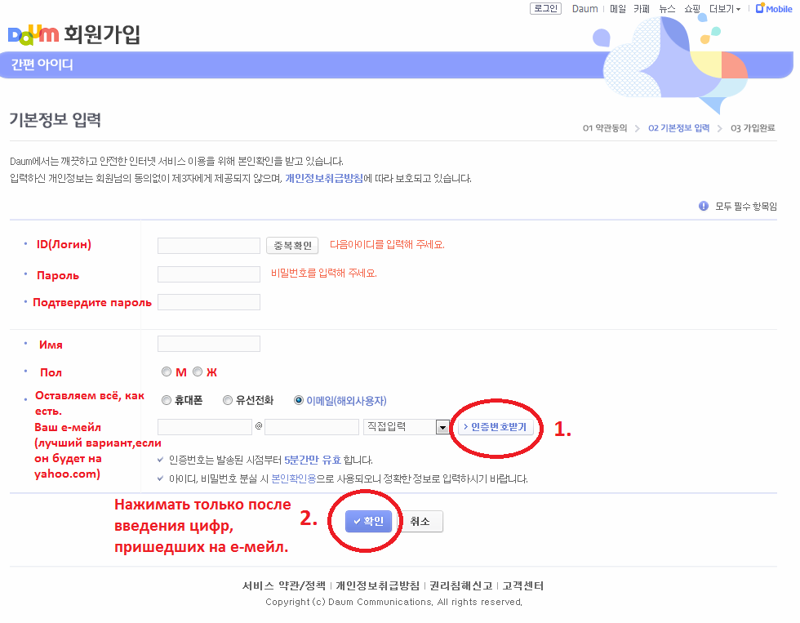Click the Mobile phone icon link
800x623 pixels.
click(x=774, y=9)
